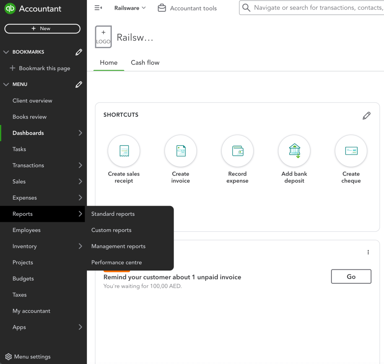Viewport: 384px width, 364px height.
Task: Collapse the MENU section
Action: click(x=6, y=84)
